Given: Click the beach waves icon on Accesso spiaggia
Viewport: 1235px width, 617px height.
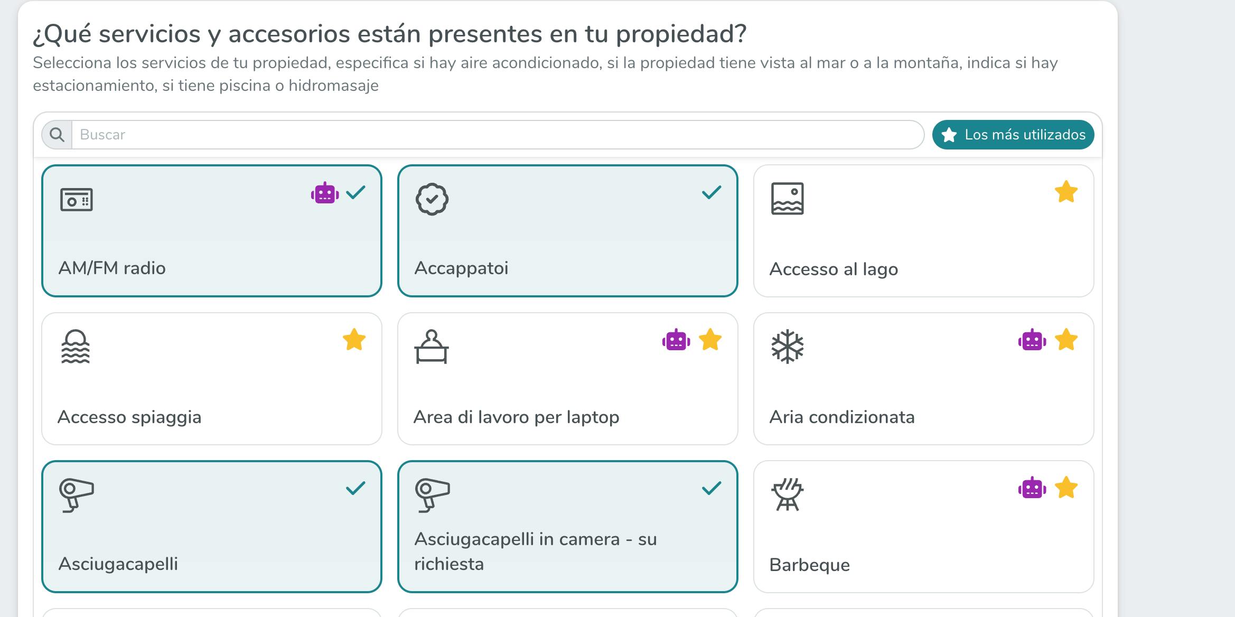Looking at the screenshot, I should click(76, 347).
